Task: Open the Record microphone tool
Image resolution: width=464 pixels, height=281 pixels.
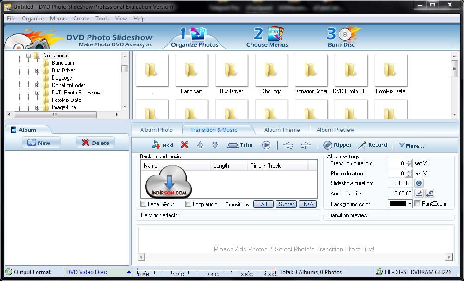Action: point(373,145)
